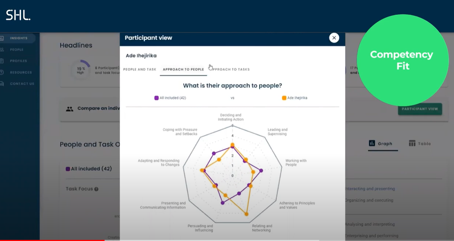454x241 pixels.
Task: Click the Participant View button
Action: (x=420, y=109)
